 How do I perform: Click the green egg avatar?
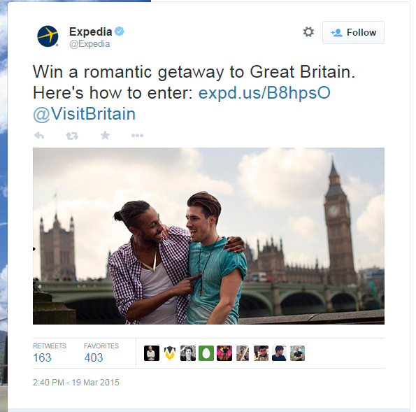206,353
